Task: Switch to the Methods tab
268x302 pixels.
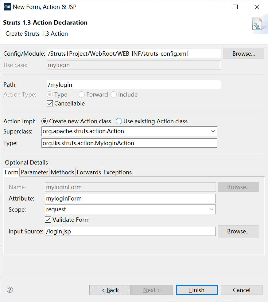Action: (x=63, y=172)
